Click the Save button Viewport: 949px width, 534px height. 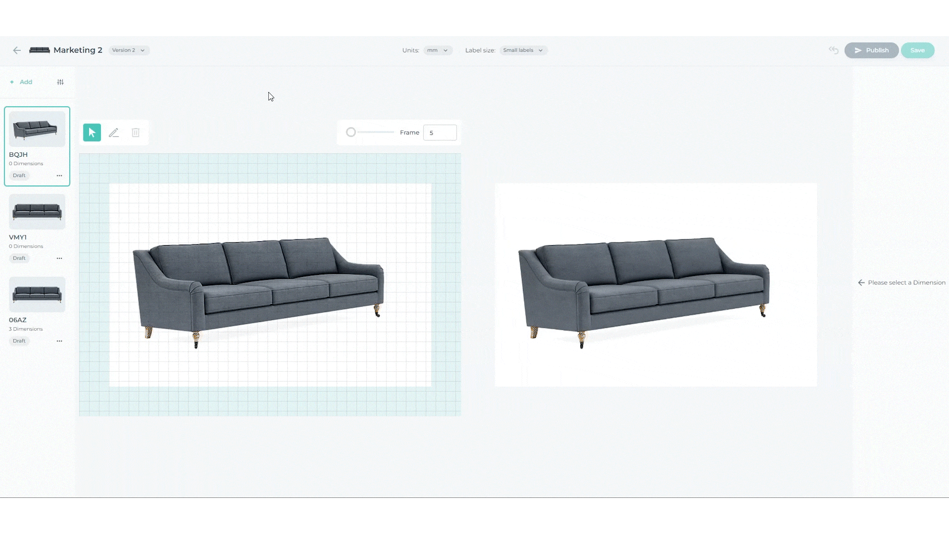917,50
